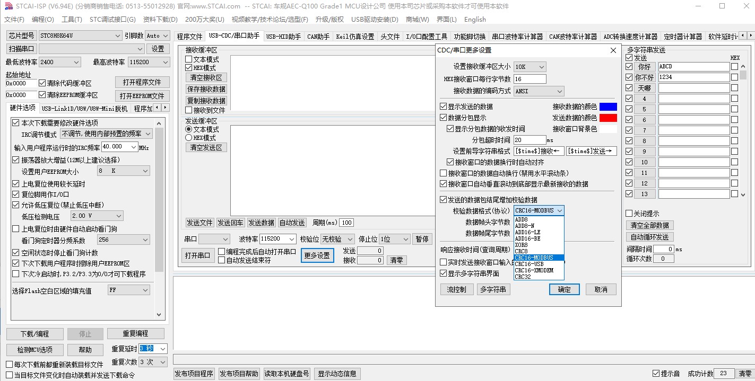Choose ADD8 checksum format
The image size is (755, 381).
click(539, 219)
